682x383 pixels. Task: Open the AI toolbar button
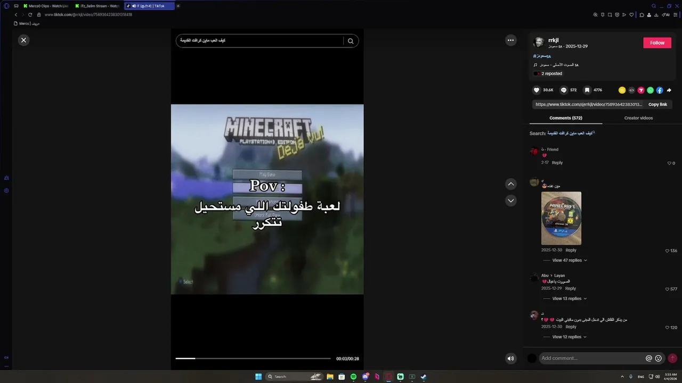665,14
